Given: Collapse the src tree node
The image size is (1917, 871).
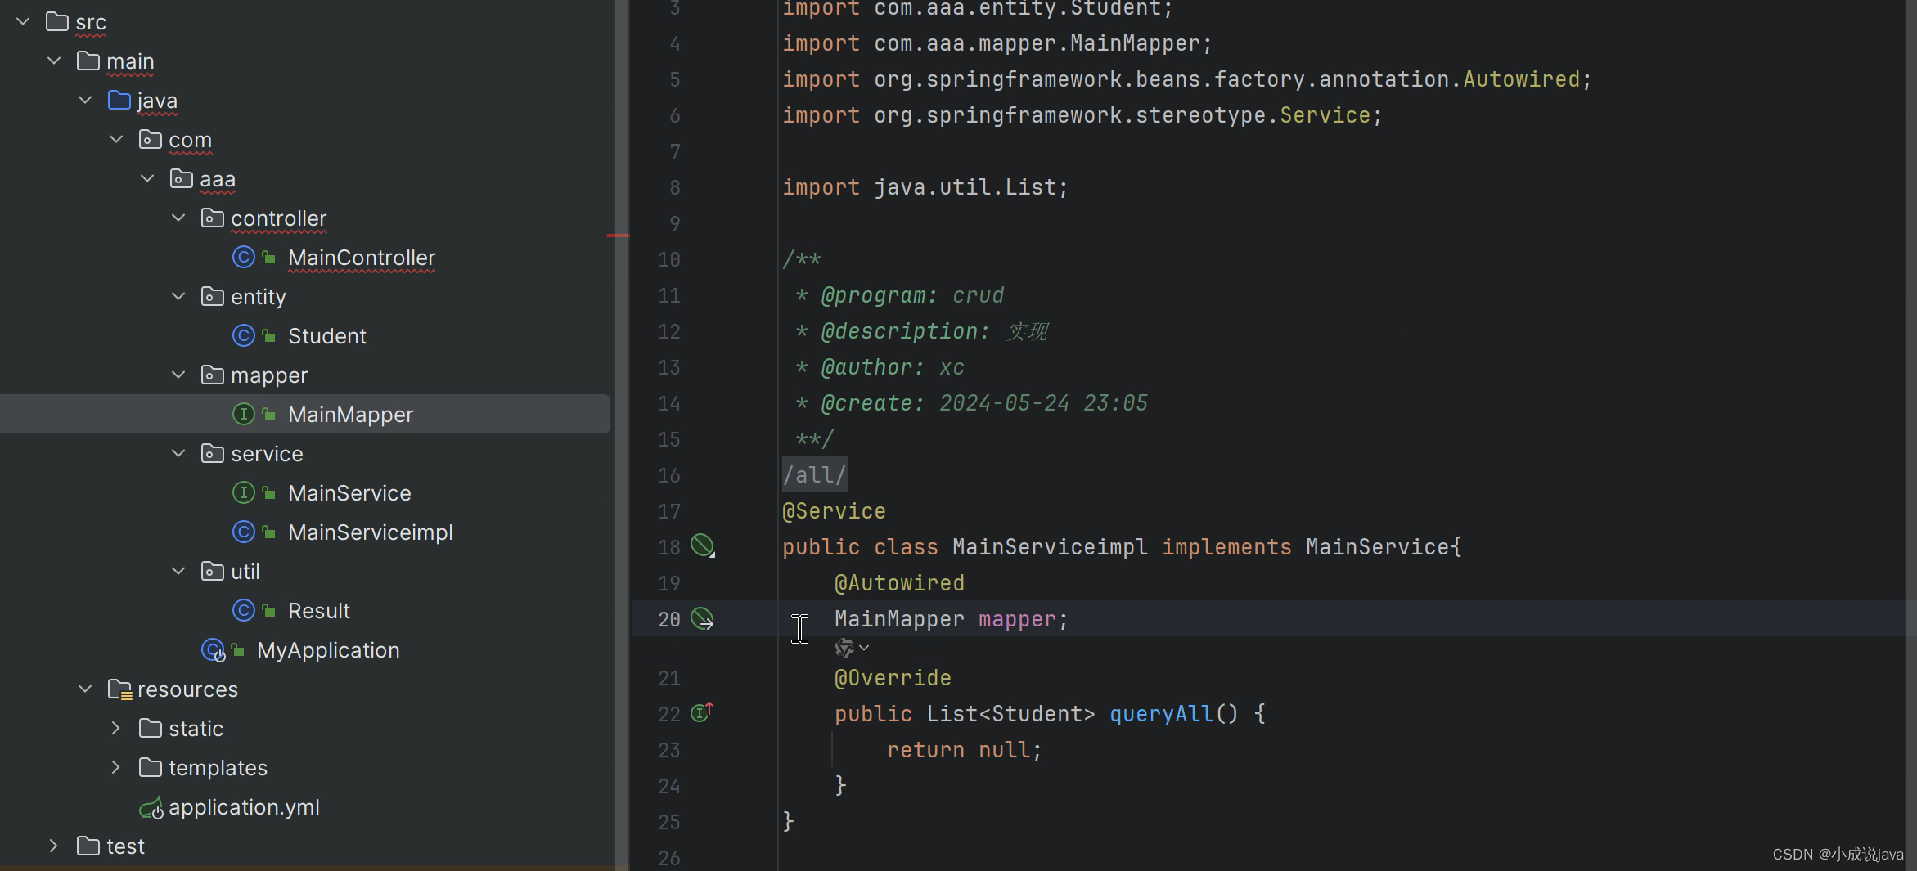Looking at the screenshot, I should point(22,21).
